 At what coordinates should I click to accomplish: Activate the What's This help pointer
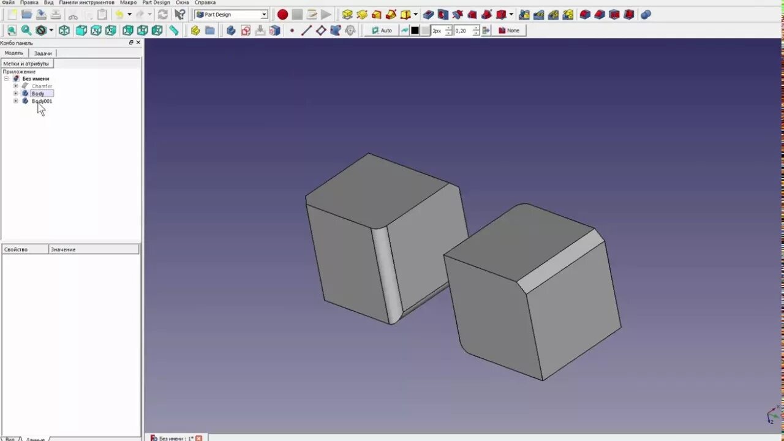[x=179, y=14]
